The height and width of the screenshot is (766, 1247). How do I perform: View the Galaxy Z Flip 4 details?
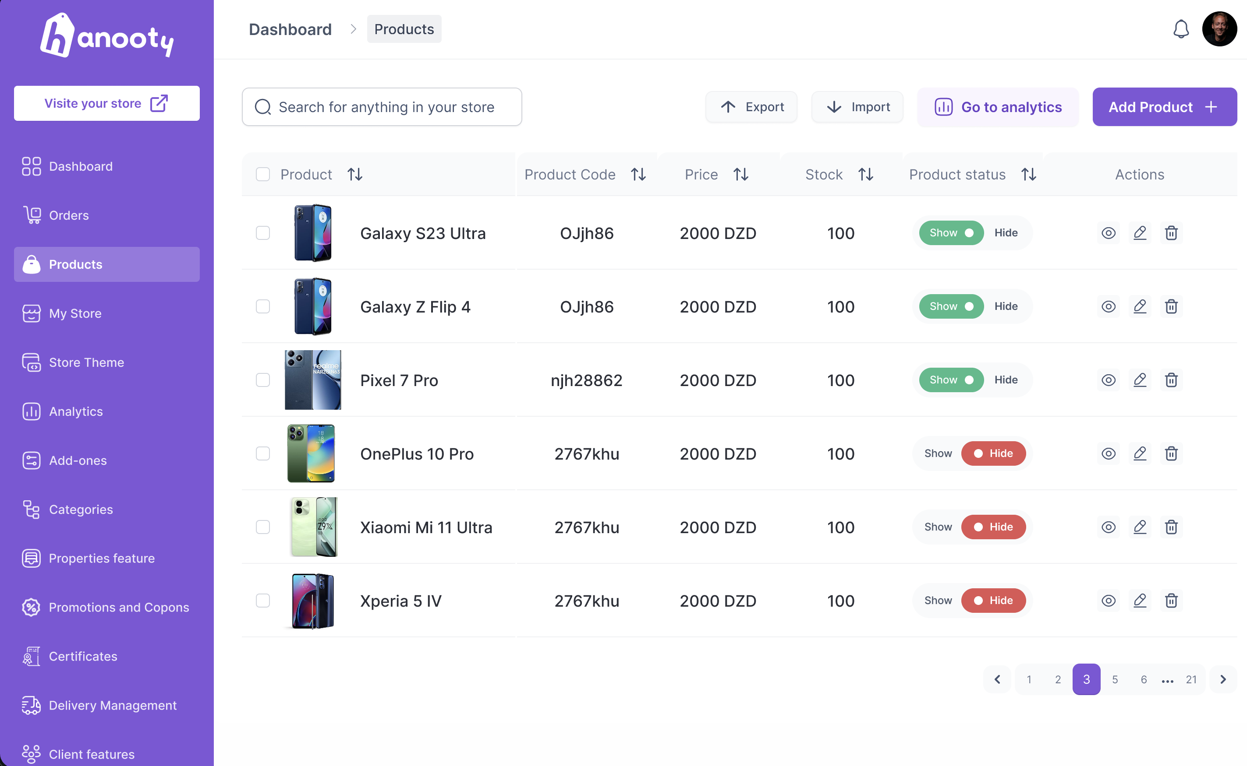coord(1109,306)
